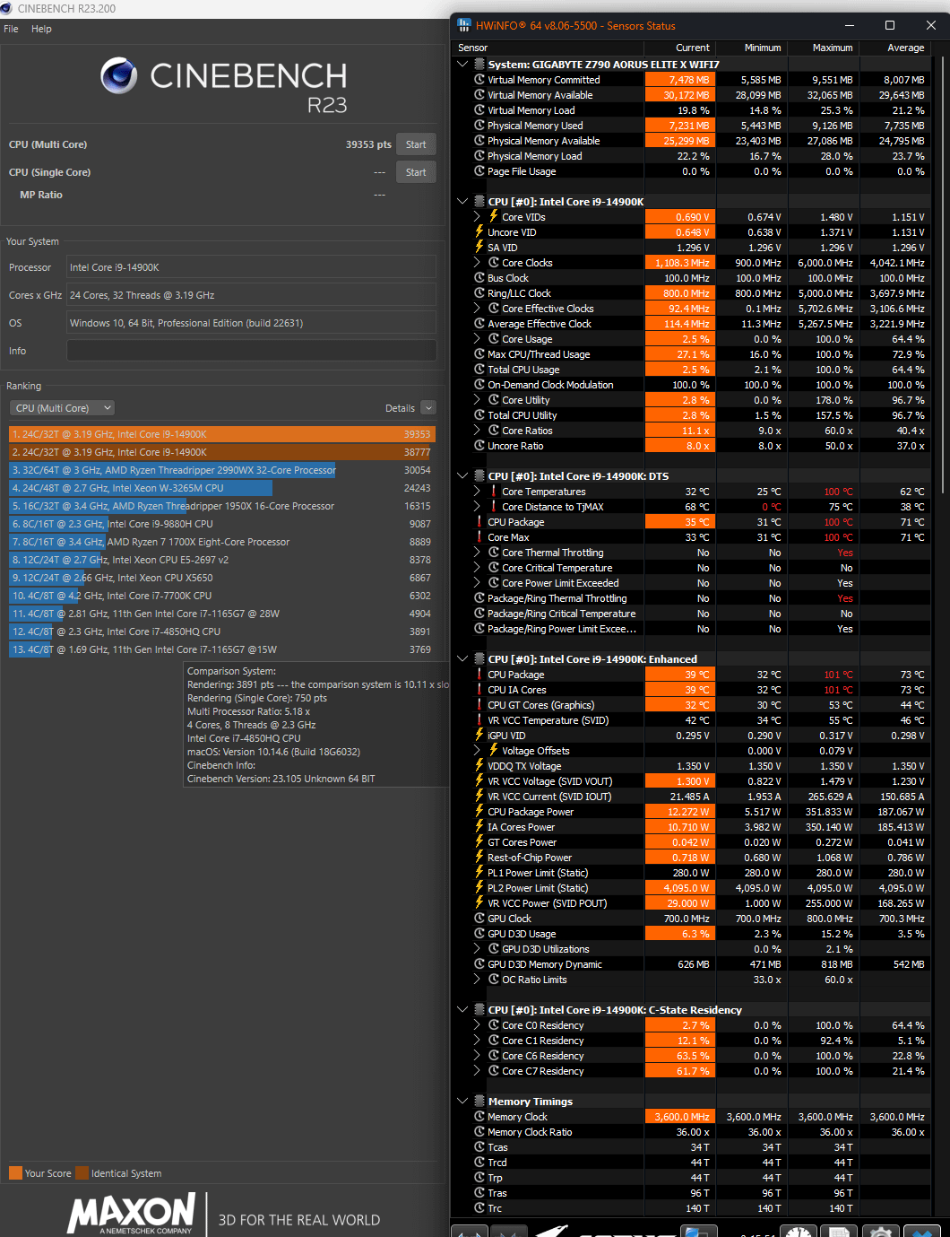
Task: Click the icon next to Tcas timing
Action: tap(479, 1147)
